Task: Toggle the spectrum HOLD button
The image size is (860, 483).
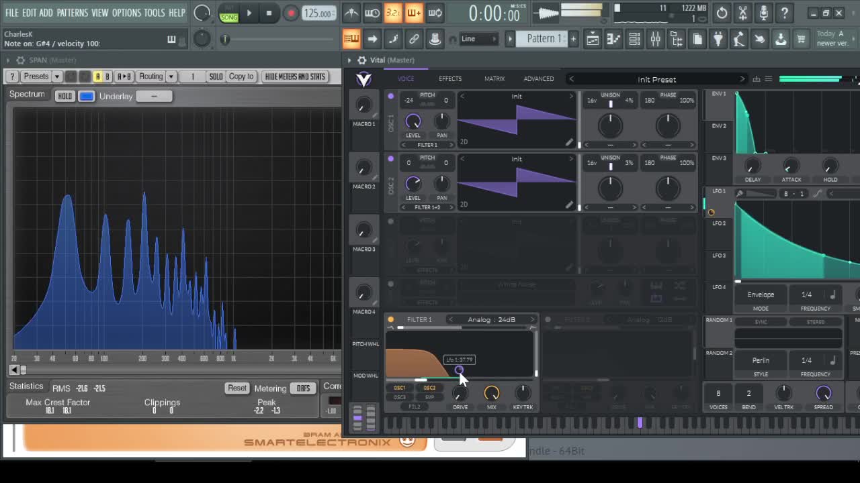Action: tap(64, 97)
